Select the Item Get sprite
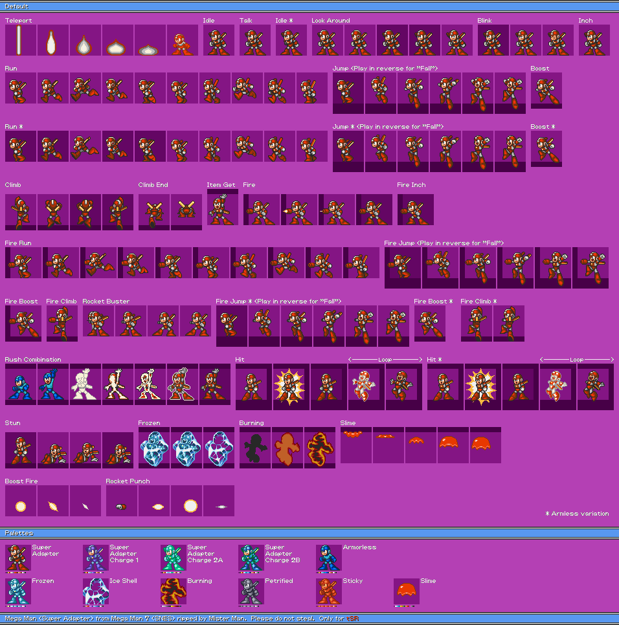Screen dimensions: 619x625 tap(223, 207)
